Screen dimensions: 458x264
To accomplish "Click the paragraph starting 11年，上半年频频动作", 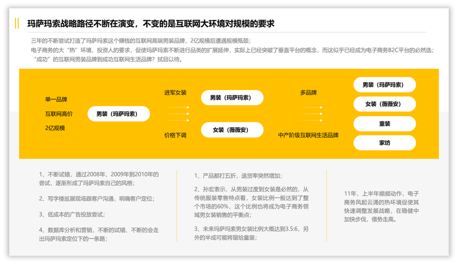I will (382, 206).
